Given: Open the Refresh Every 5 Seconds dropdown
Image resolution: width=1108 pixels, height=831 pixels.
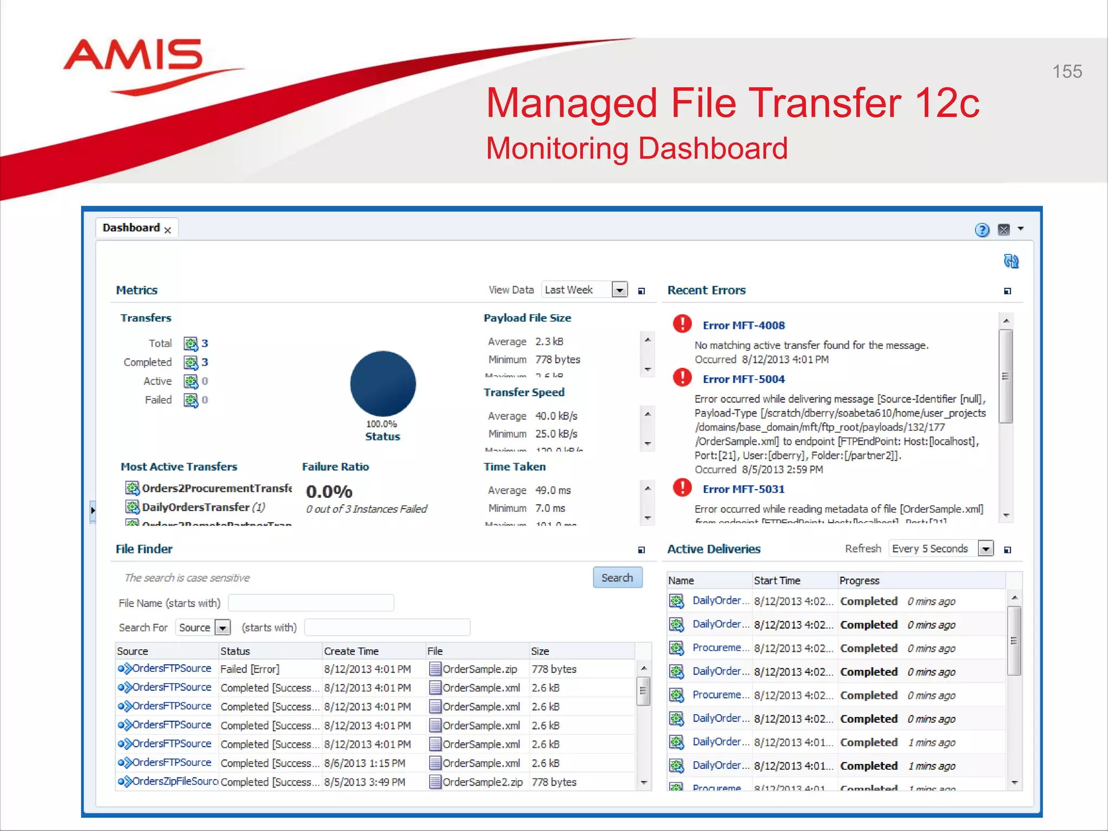Looking at the screenshot, I should 986,549.
